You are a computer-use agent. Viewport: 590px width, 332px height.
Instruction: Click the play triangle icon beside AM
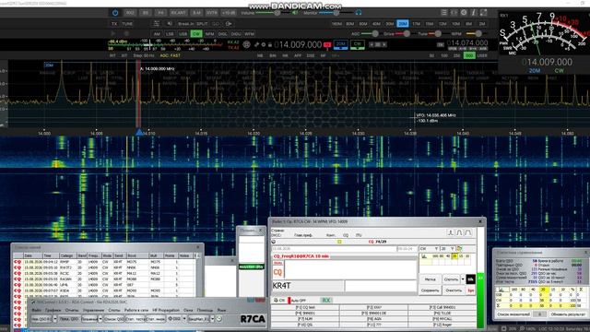click(113, 33)
